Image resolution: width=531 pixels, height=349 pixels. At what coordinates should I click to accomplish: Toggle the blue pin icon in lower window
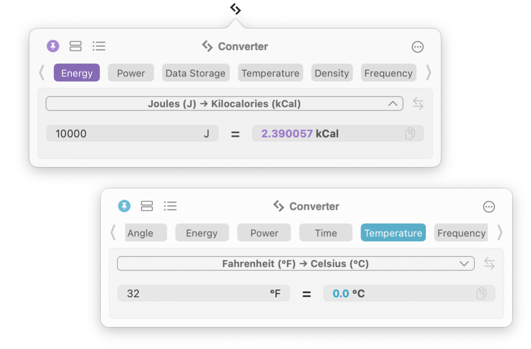124,206
